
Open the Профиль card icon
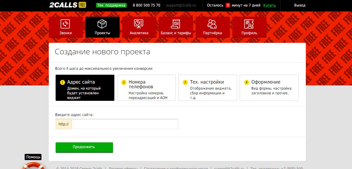pos(249,24)
